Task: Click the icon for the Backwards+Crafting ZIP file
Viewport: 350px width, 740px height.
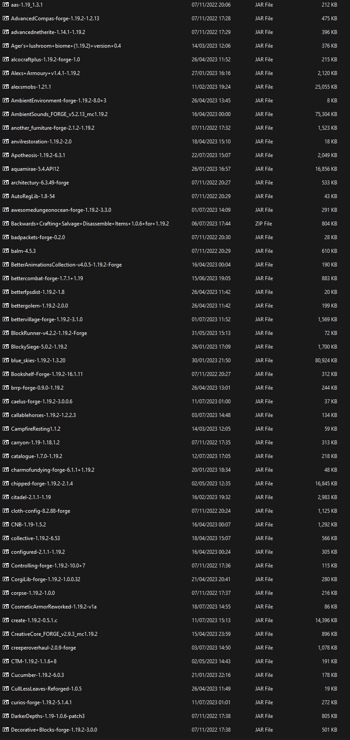Action: [x=5, y=223]
